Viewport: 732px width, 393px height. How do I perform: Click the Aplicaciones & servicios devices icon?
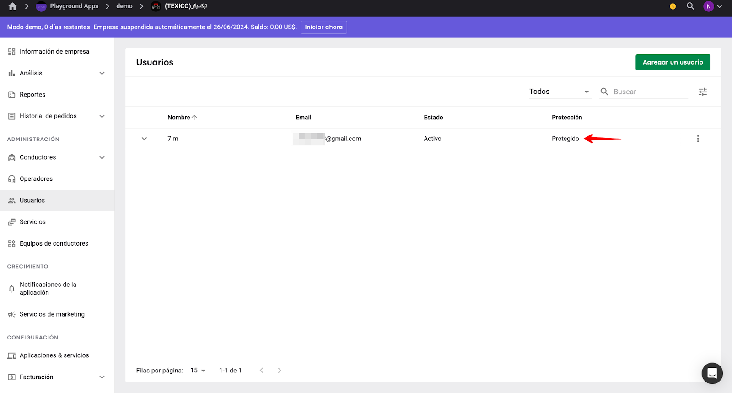12,355
